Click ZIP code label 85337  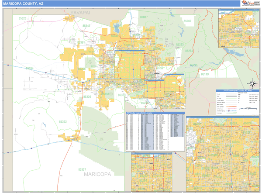click(82, 169)
